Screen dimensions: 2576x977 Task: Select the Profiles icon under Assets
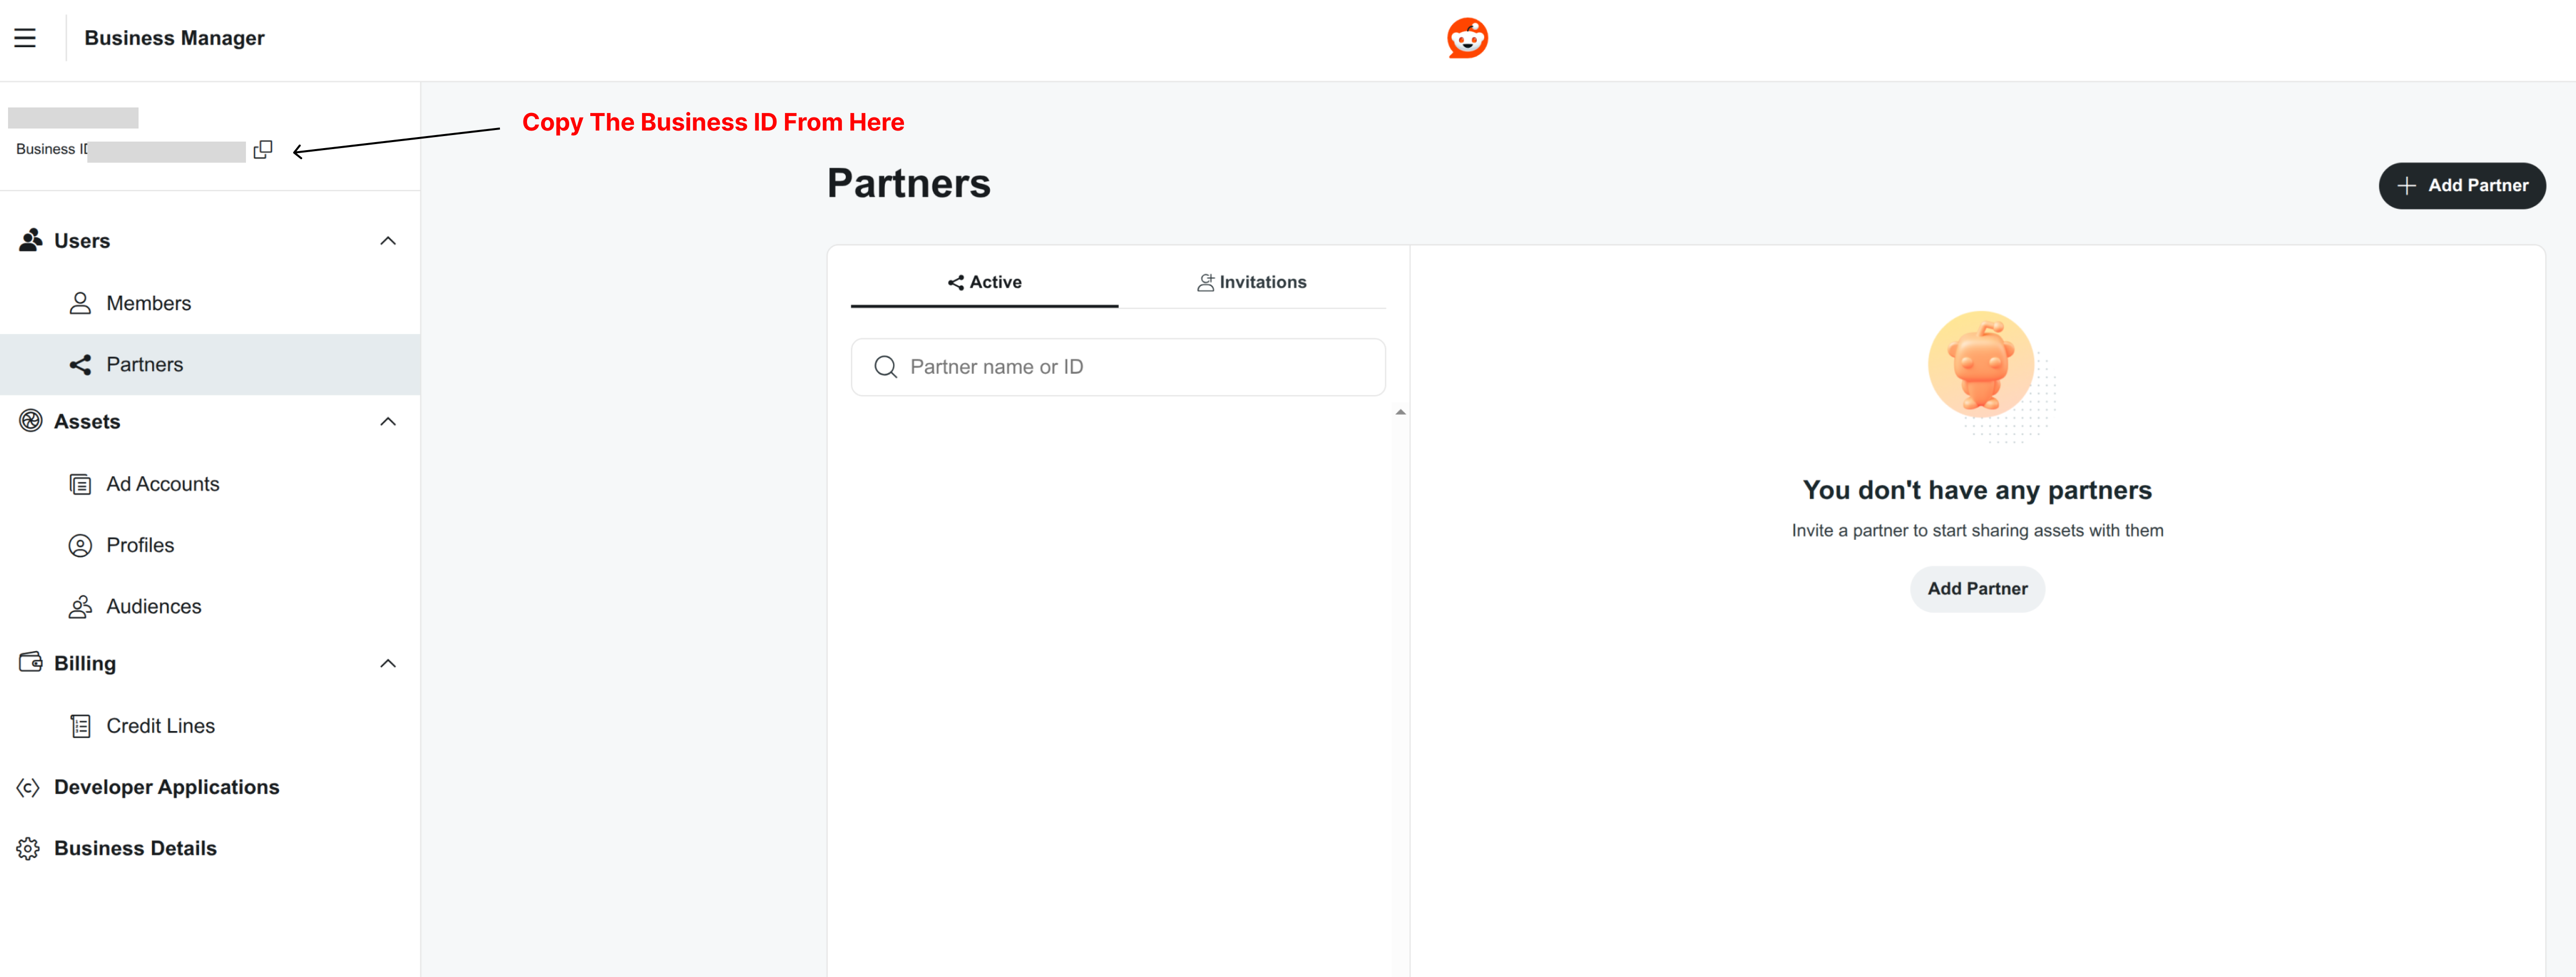tap(80, 544)
